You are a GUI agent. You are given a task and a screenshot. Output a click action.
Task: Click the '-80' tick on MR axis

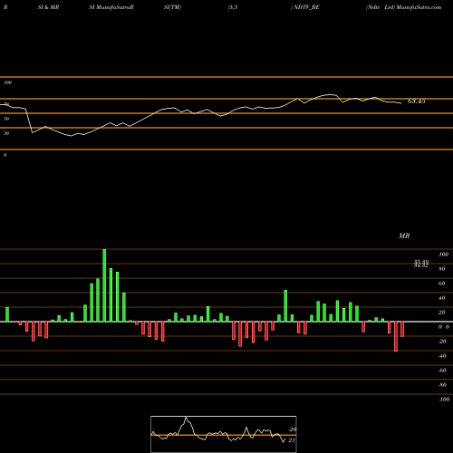click(442, 385)
